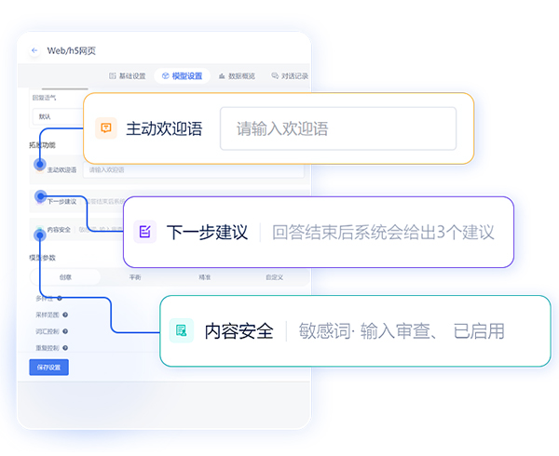
Task: Click the 主动欢迎语 label in the callout card
Action: (x=164, y=128)
